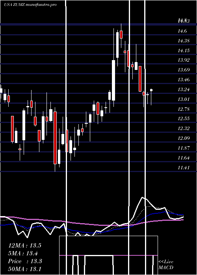Click the 13.92 price axis label
197x275 pixels.
pyautogui.click(x=184, y=60)
